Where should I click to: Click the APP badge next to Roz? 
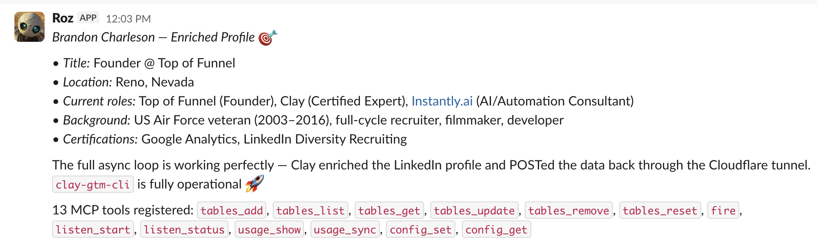coord(88,17)
